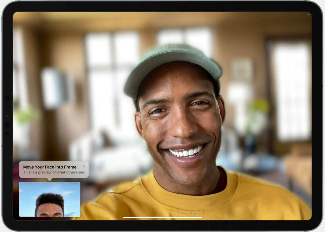Tap the self-view preview thumbnail
The image size is (325, 232).
pyautogui.click(x=50, y=199)
